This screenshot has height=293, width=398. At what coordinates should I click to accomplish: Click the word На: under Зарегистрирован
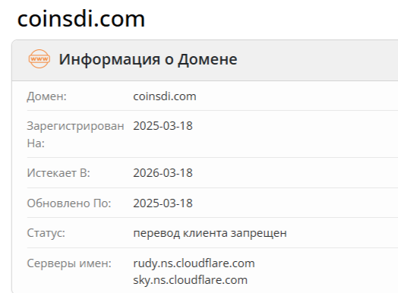(x=36, y=143)
